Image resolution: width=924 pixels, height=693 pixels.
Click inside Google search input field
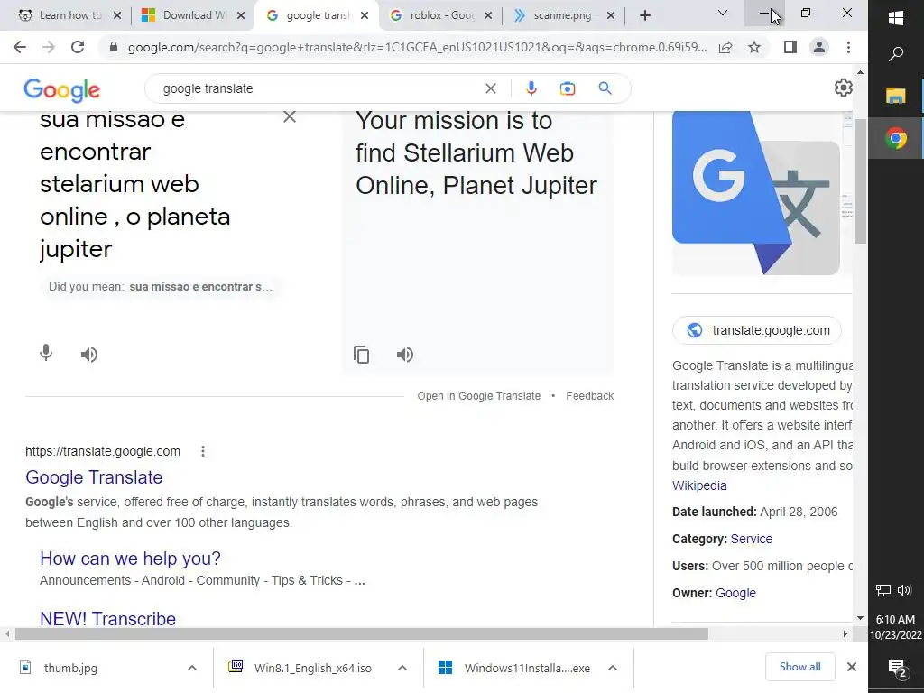click(x=319, y=88)
